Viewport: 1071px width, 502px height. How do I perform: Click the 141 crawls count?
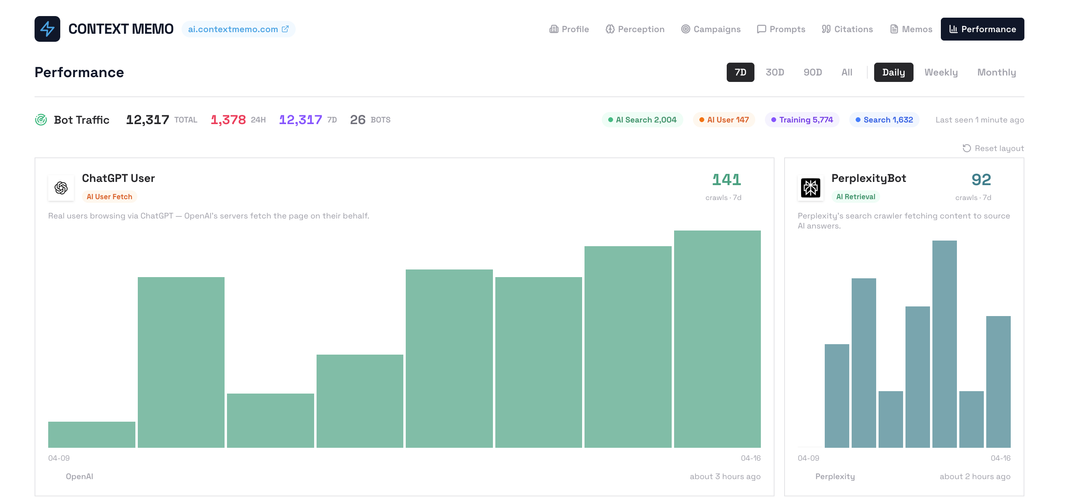click(x=726, y=180)
